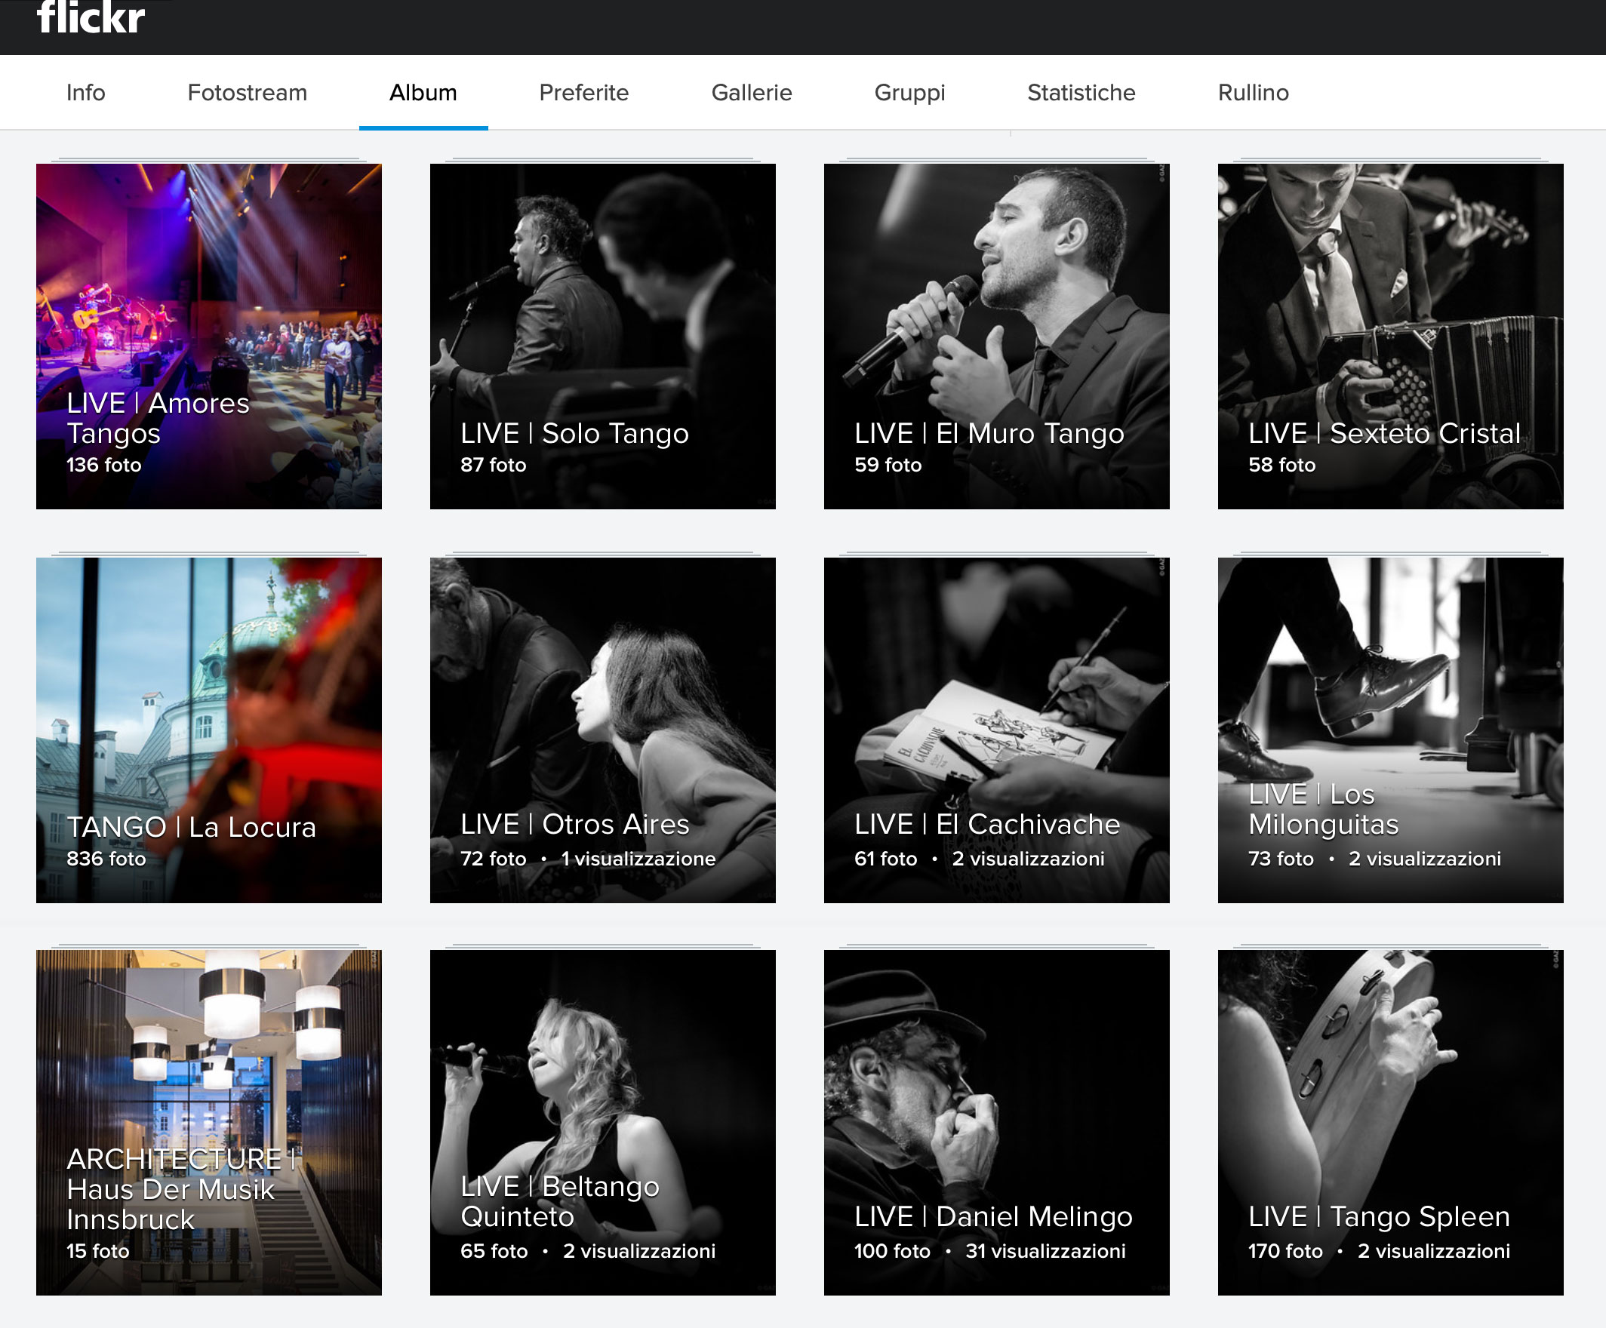This screenshot has height=1328, width=1606.
Task: Select the Album tab
Action: click(423, 93)
